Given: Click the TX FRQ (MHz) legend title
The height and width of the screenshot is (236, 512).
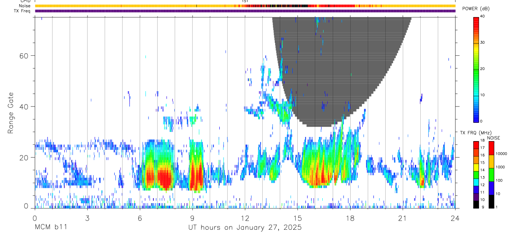Looking at the screenshot, I should (x=476, y=132).
